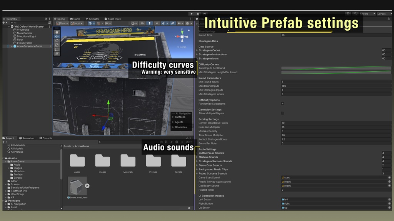Select the Rect transform tool

(57, 49)
